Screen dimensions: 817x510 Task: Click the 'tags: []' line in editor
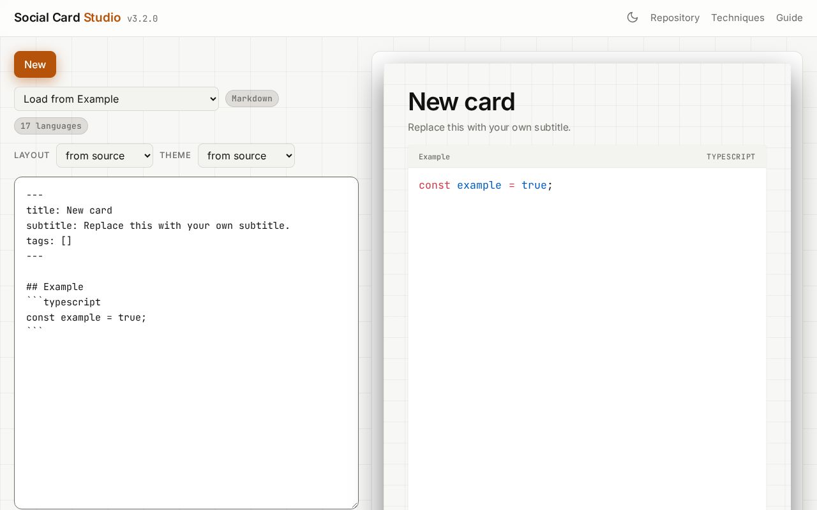(49, 241)
